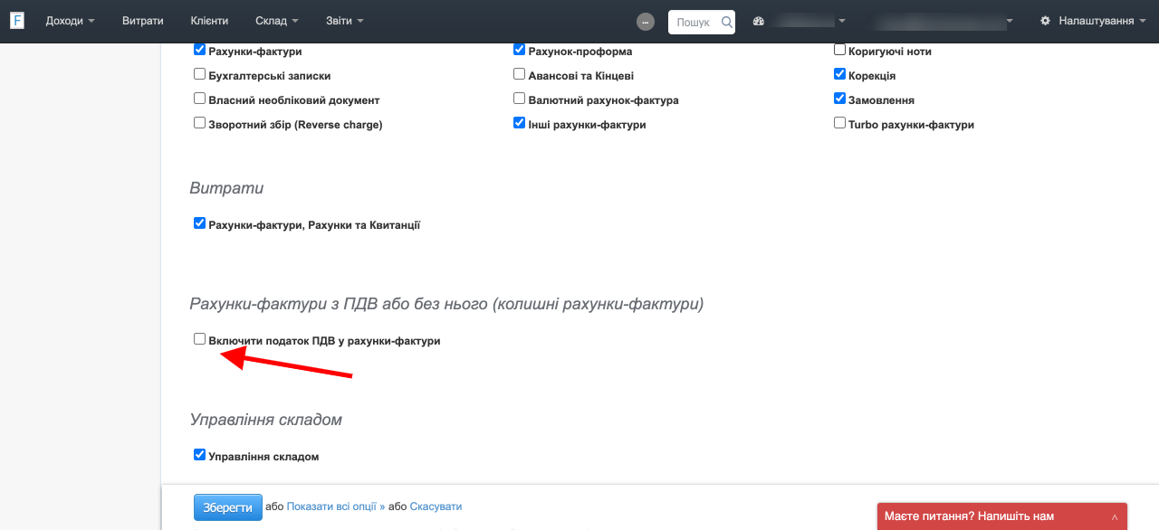
Task: Click the settings gear icon
Action: (x=1046, y=21)
